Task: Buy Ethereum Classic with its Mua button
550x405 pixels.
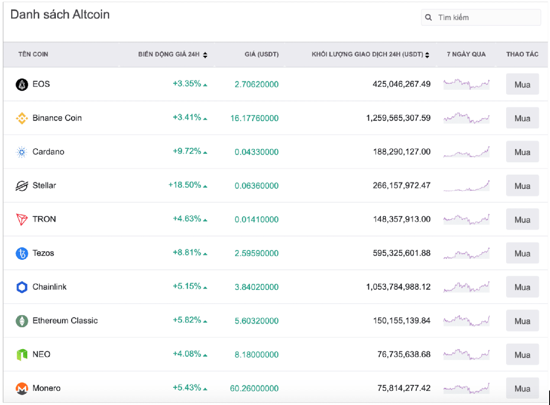Action: click(x=522, y=321)
